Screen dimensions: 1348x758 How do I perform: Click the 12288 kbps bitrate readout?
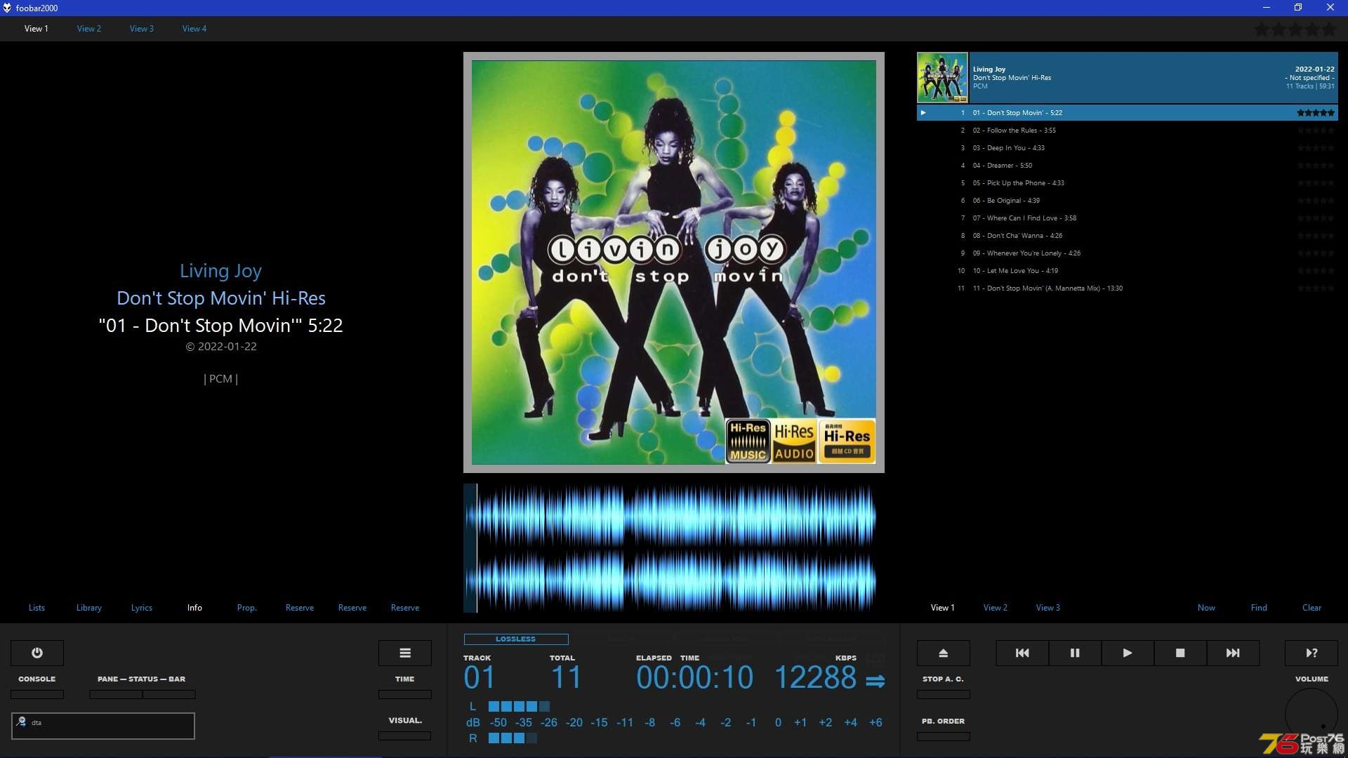pos(815,678)
